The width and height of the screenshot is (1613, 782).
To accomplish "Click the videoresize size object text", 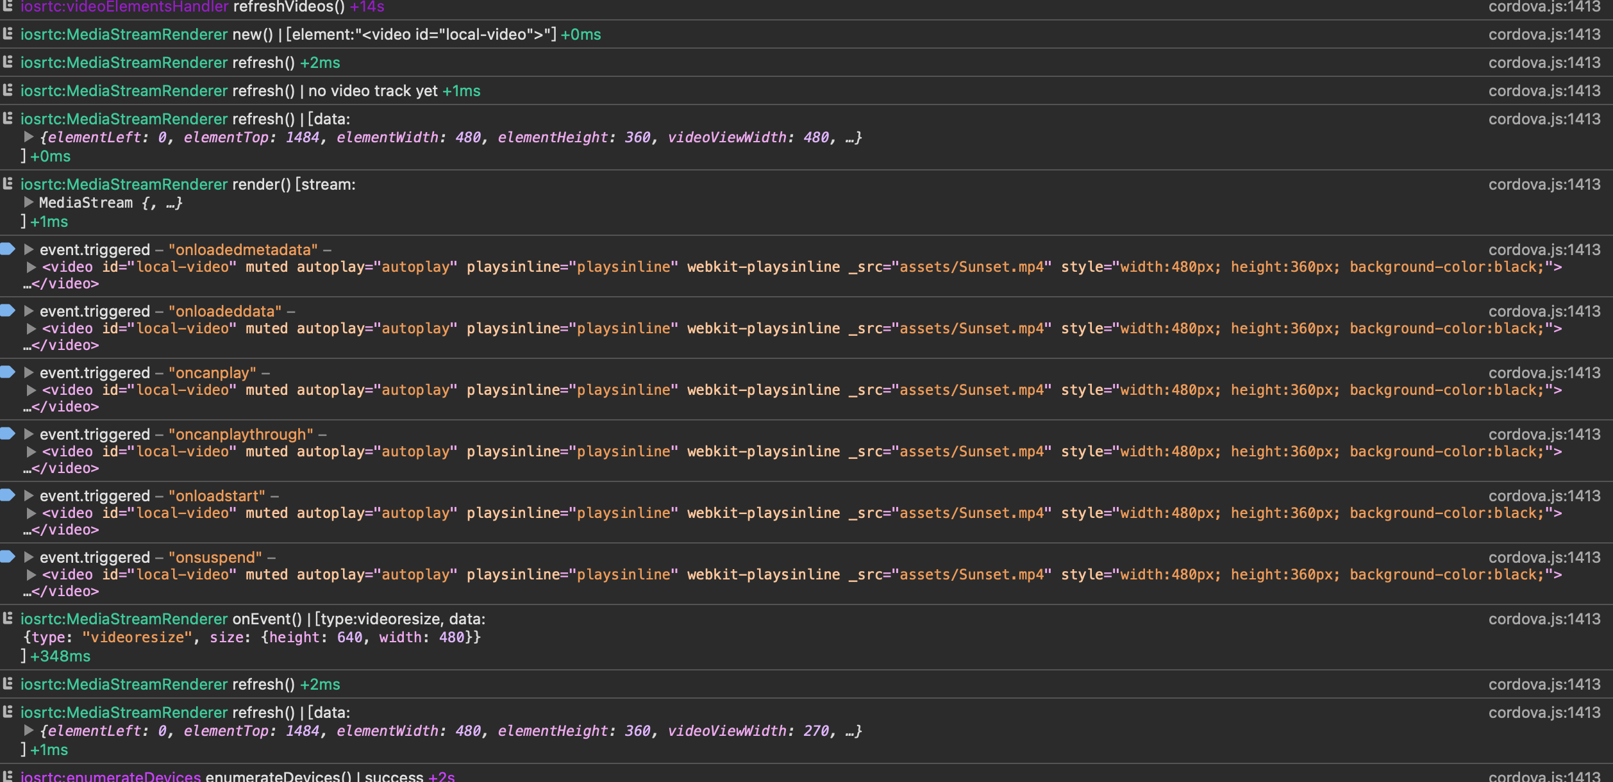I will (252, 637).
